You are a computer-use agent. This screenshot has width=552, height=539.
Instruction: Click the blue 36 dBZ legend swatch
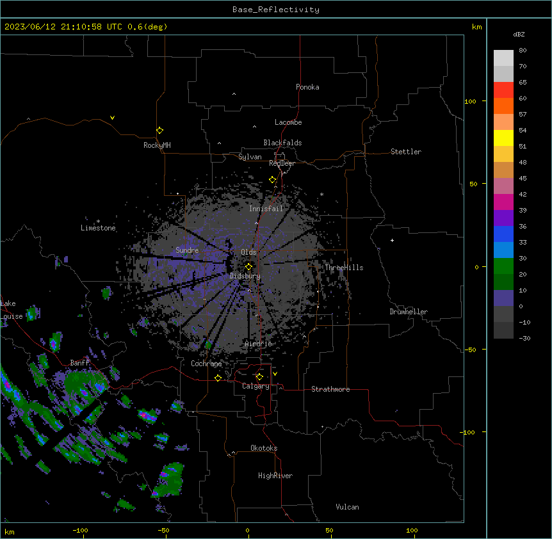503,234
